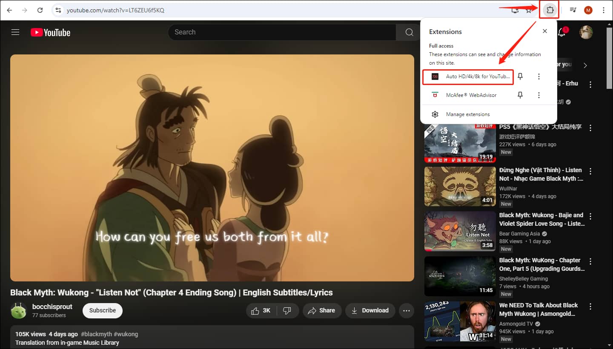Like the video with 3K likes
The image size is (613, 349).
click(261, 311)
